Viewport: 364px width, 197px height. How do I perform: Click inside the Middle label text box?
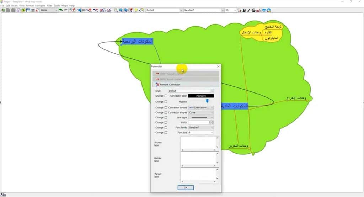coord(198,159)
